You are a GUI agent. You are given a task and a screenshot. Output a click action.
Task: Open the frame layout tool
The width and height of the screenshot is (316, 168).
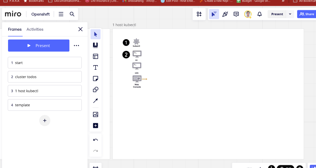[96, 56]
